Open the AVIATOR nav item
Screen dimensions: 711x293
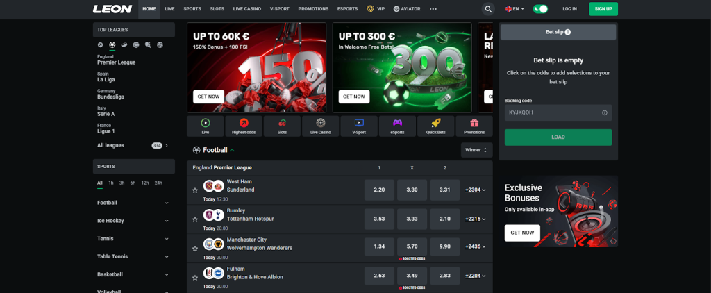click(x=407, y=9)
